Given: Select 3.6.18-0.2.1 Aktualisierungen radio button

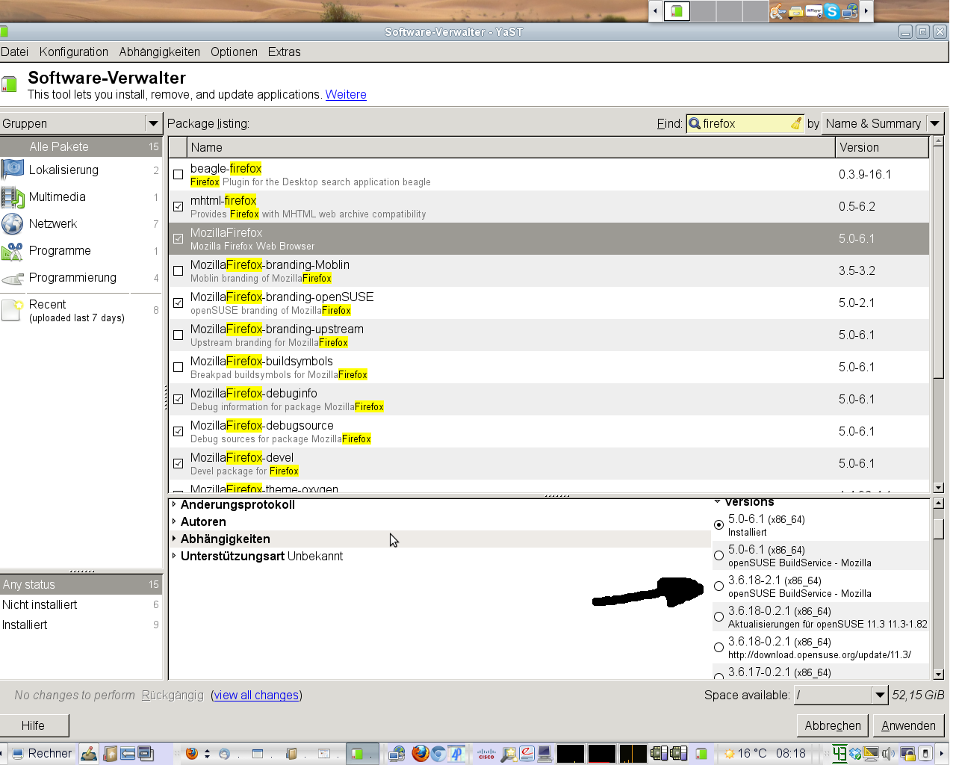Looking at the screenshot, I should (x=718, y=616).
